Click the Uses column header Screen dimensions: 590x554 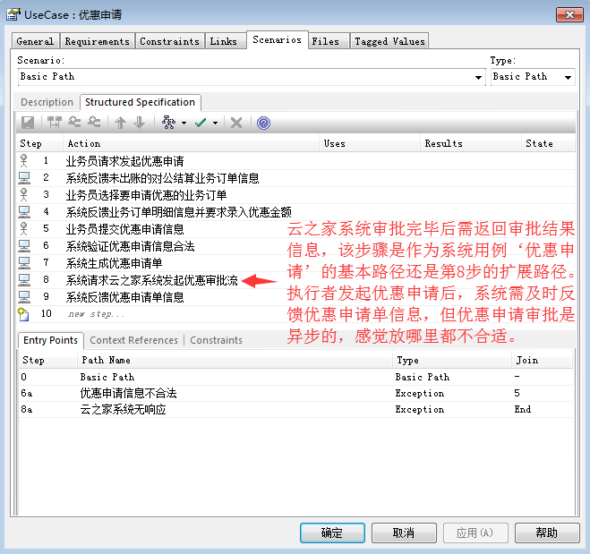point(370,143)
